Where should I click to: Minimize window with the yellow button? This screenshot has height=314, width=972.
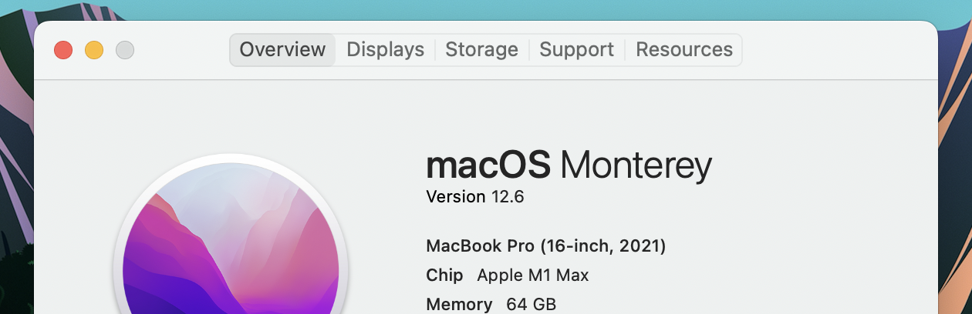coord(94,51)
